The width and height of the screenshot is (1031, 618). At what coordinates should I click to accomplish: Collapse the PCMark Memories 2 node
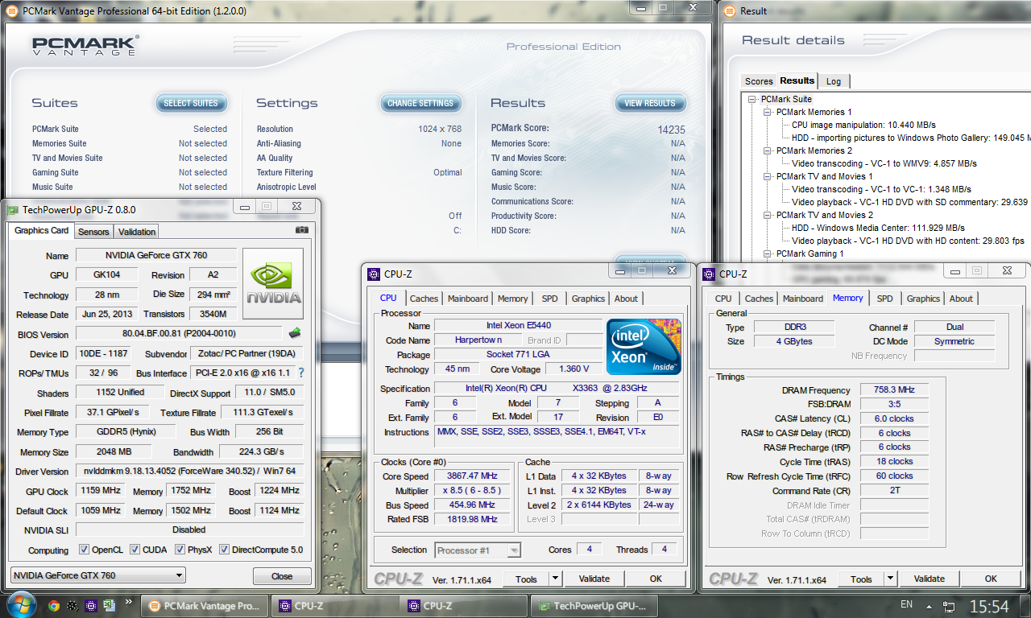pyautogui.click(x=768, y=150)
